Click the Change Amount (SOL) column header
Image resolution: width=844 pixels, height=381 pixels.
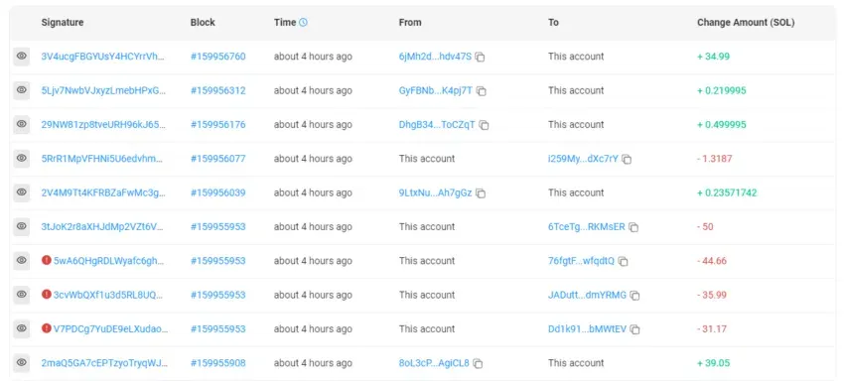[746, 23]
